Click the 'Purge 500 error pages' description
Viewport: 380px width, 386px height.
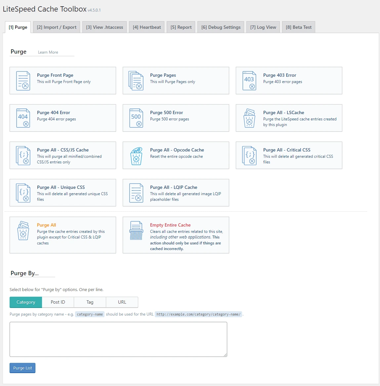coord(170,119)
